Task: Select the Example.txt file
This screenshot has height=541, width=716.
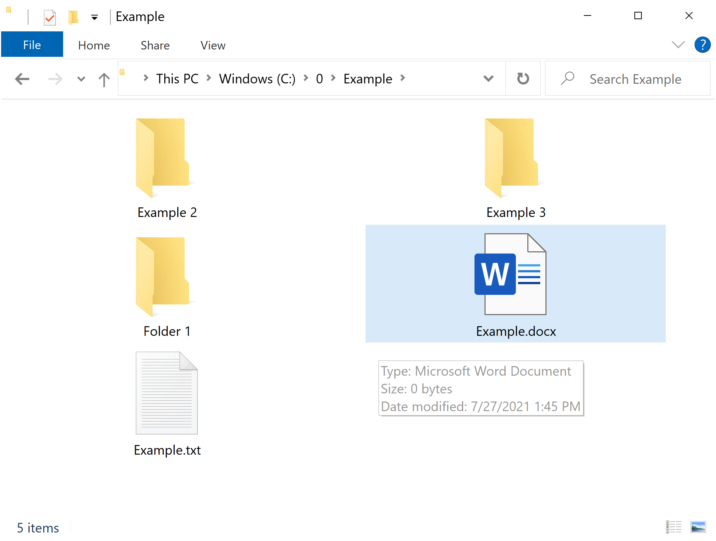Action: 167,393
